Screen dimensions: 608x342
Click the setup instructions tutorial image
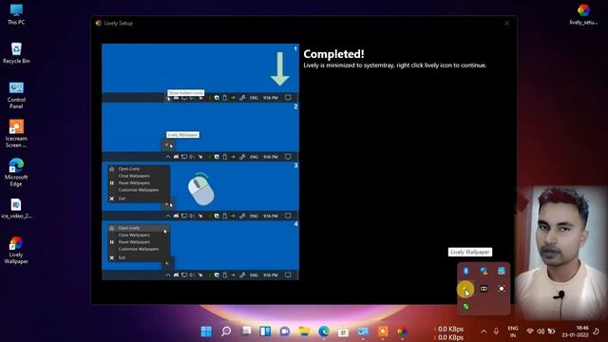[x=200, y=161]
